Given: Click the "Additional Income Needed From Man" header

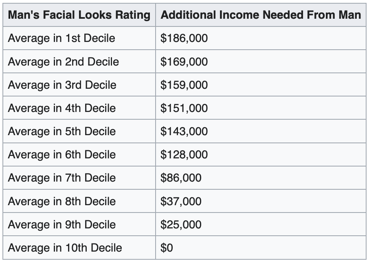Looking at the screenshot, I should click(261, 15).
